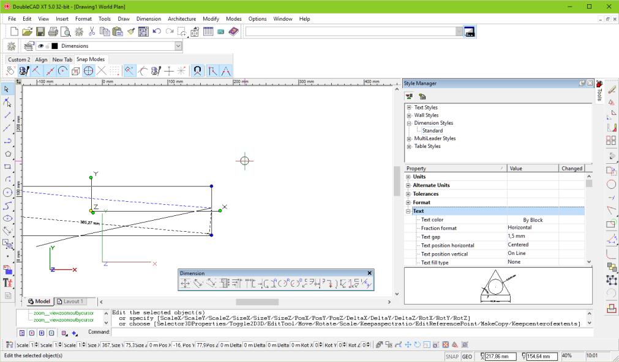
Task: Expand the Units property group
Action: pos(408,177)
